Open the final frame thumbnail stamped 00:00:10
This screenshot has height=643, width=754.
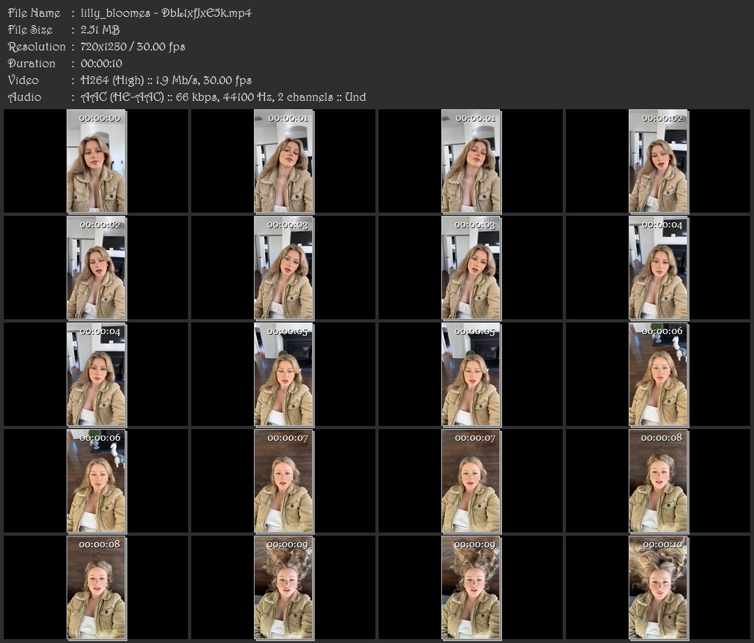pos(658,588)
